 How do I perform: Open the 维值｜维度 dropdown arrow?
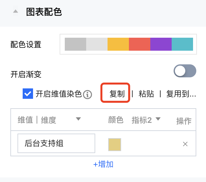[78, 119]
